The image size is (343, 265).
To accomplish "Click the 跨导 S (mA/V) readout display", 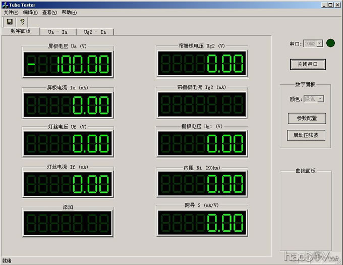I will click(202, 223).
